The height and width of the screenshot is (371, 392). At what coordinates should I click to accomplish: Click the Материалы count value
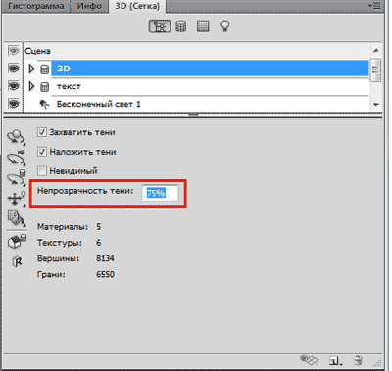tap(99, 226)
